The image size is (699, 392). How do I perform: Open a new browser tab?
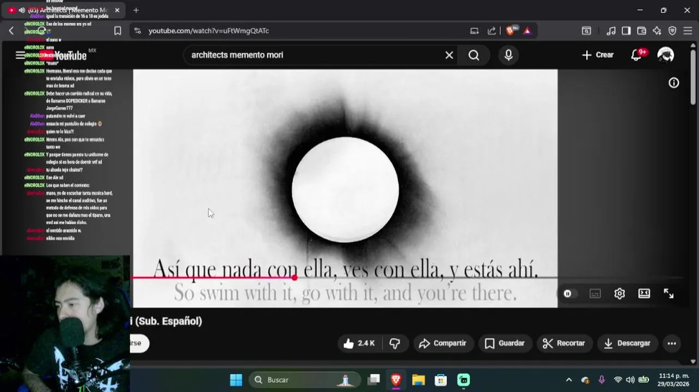point(136,10)
